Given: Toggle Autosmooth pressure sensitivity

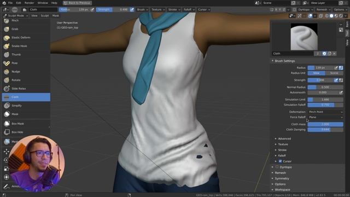Looking at the screenshot, I should click(341, 92).
